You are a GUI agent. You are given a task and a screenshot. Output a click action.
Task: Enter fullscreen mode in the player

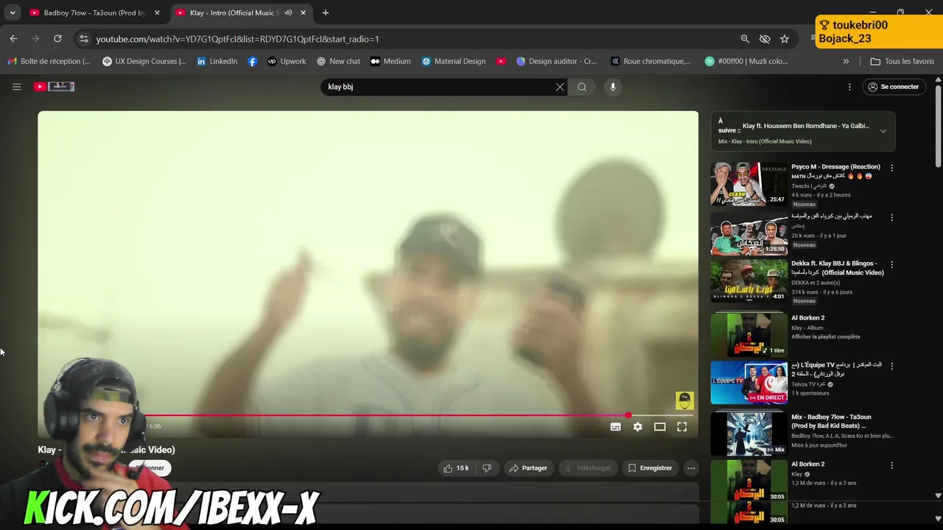(x=681, y=427)
